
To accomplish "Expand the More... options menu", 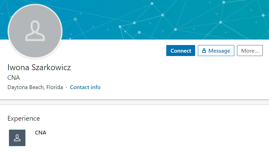I will pyautogui.click(x=250, y=51).
